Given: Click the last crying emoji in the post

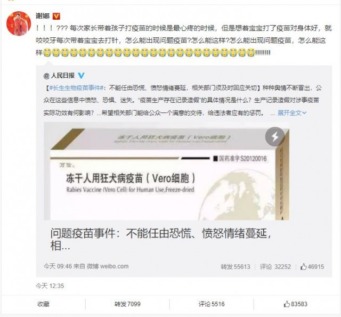Looking at the screenshot, I should [x=251, y=52].
